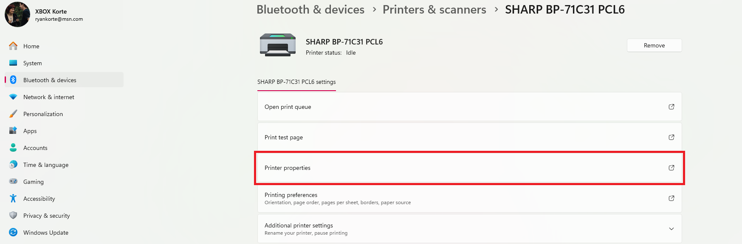742x244 pixels.
Task: Expand Additional printer settings chevron
Action: point(671,229)
